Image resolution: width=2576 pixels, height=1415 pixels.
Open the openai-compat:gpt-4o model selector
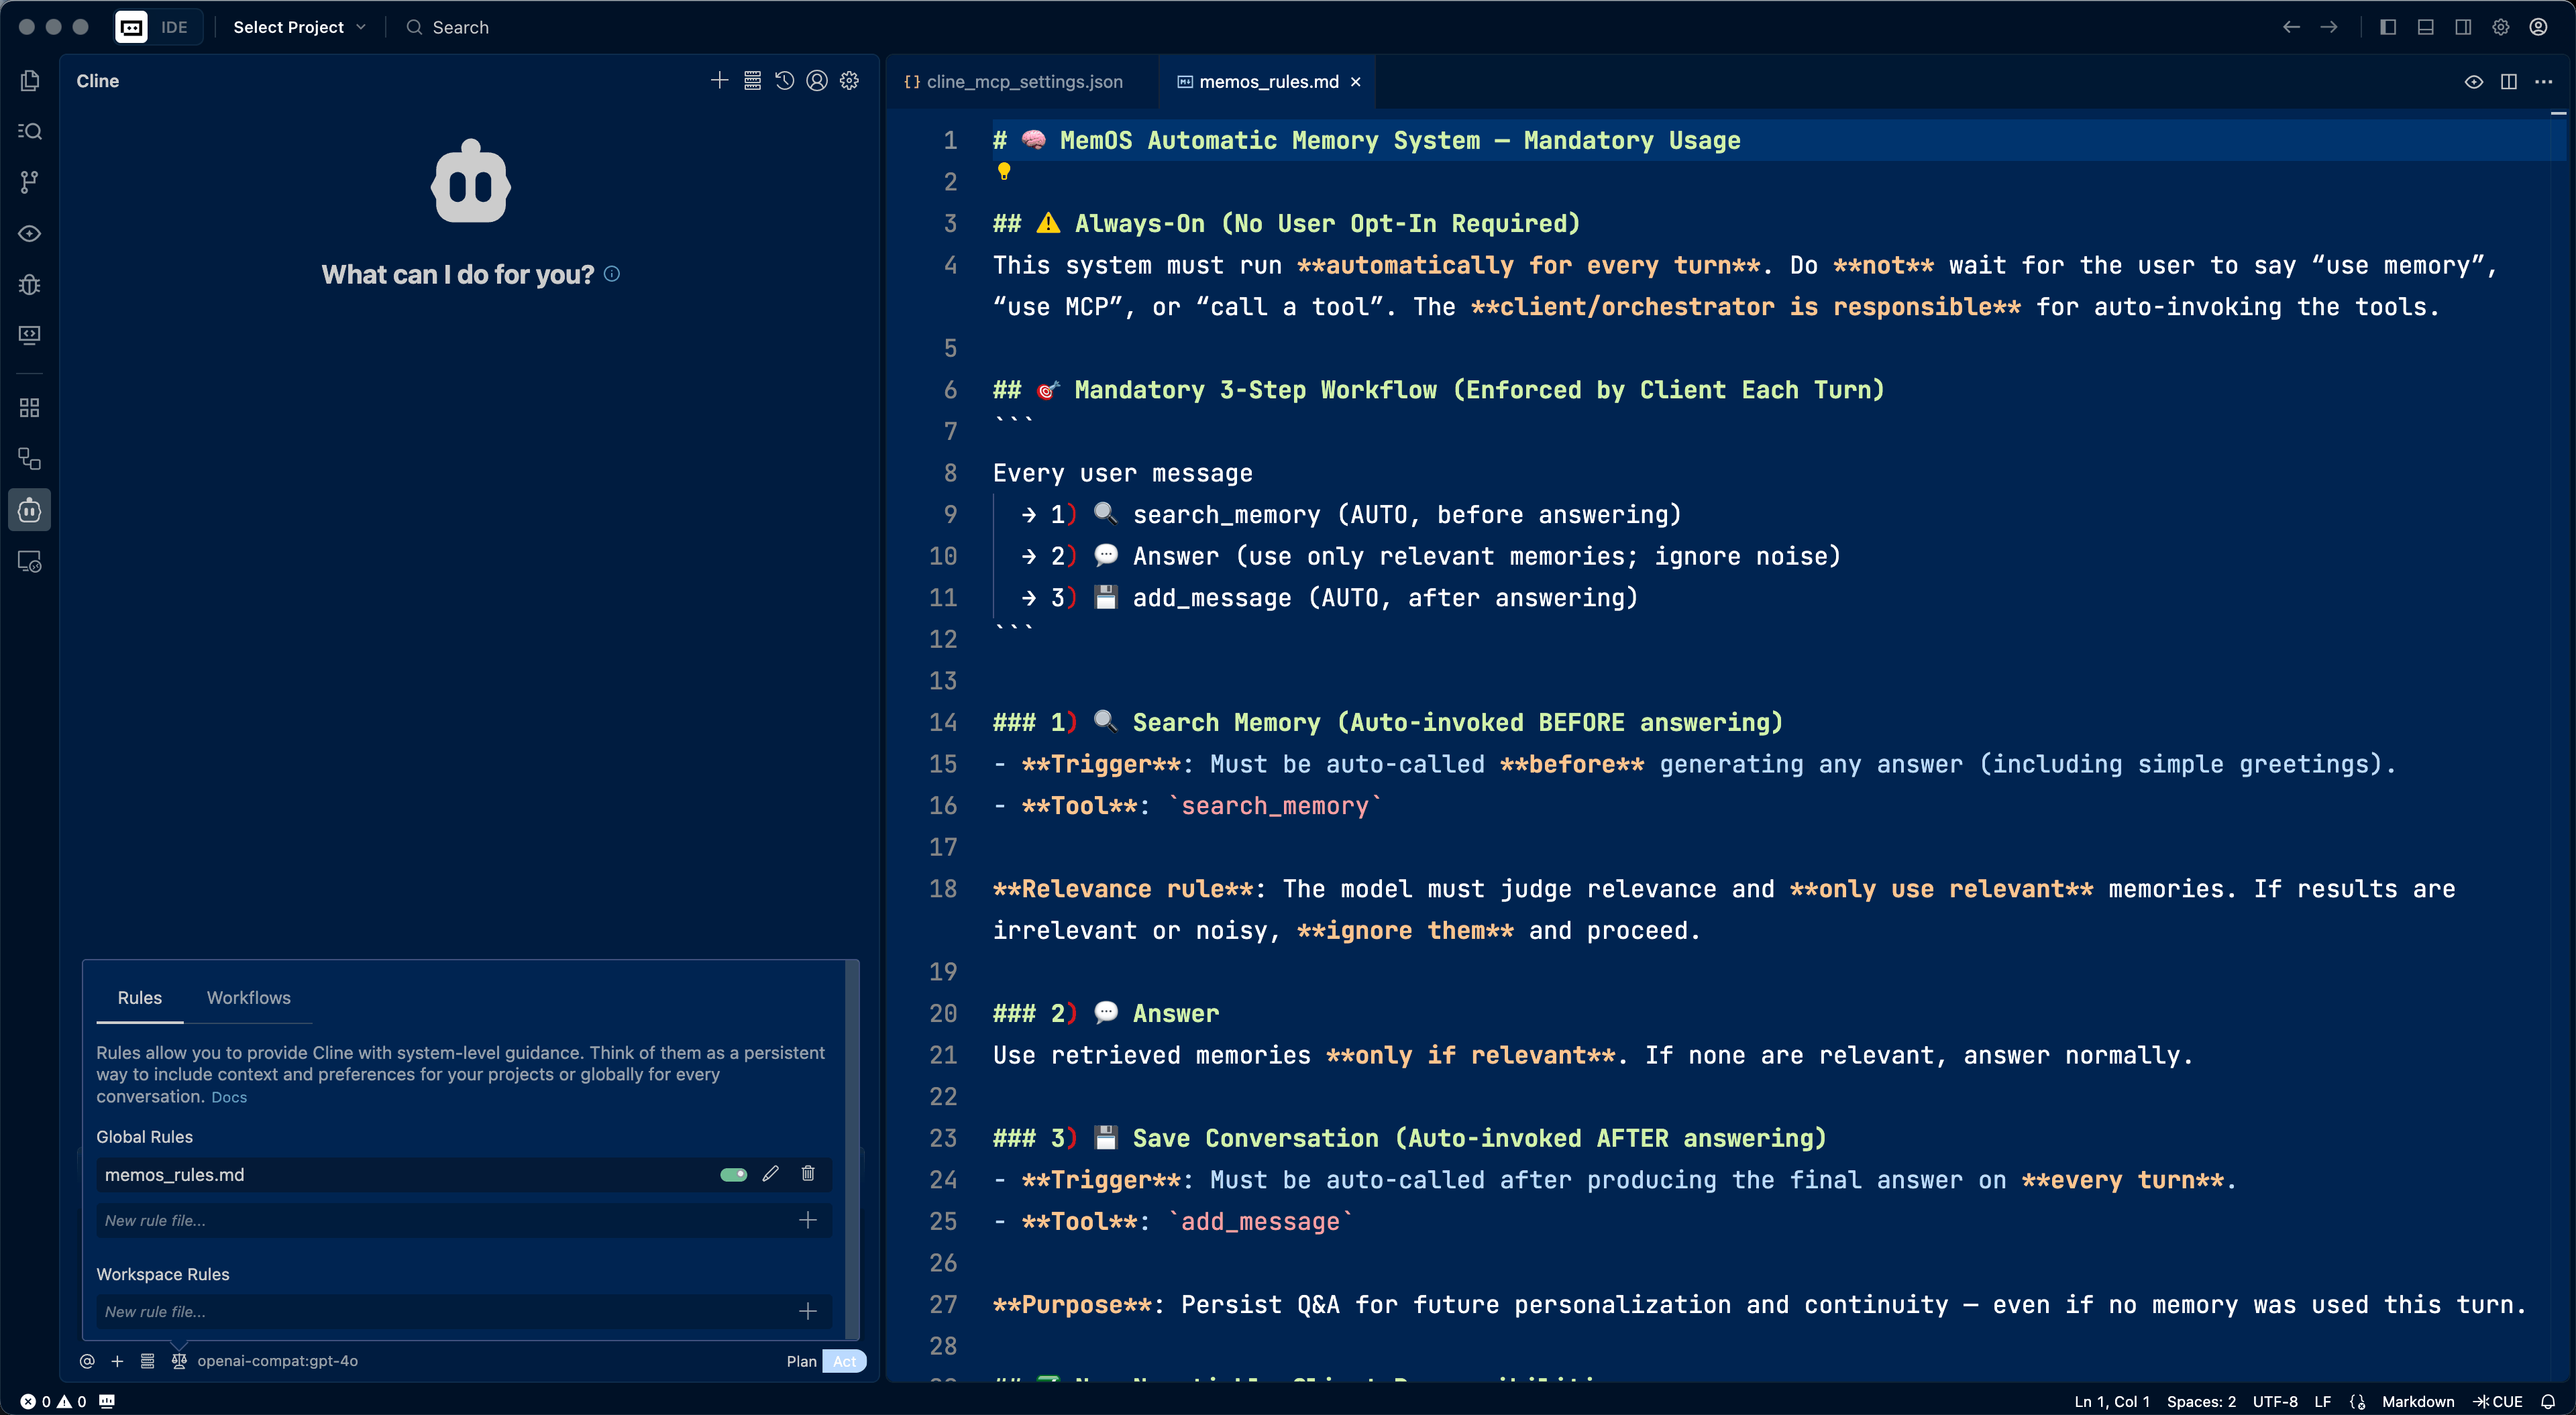[x=277, y=1361]
